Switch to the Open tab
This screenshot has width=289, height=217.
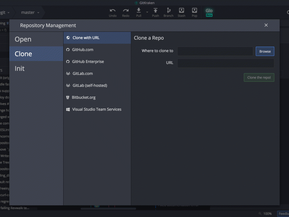(36, 39)
